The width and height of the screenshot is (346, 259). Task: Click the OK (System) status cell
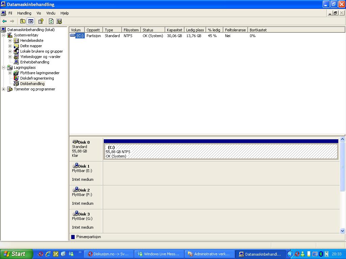click(153, 36)
